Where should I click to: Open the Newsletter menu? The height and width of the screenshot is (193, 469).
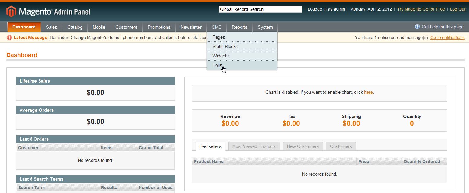tap(191, 27)
